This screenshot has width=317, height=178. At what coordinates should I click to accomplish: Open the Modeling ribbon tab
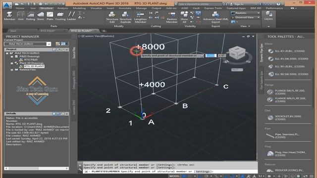pyautogui.click(x=79, y=8)
